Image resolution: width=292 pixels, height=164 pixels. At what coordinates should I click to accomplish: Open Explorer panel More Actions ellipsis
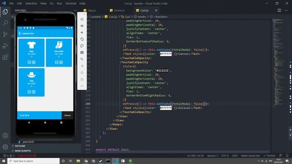point(75,10)
